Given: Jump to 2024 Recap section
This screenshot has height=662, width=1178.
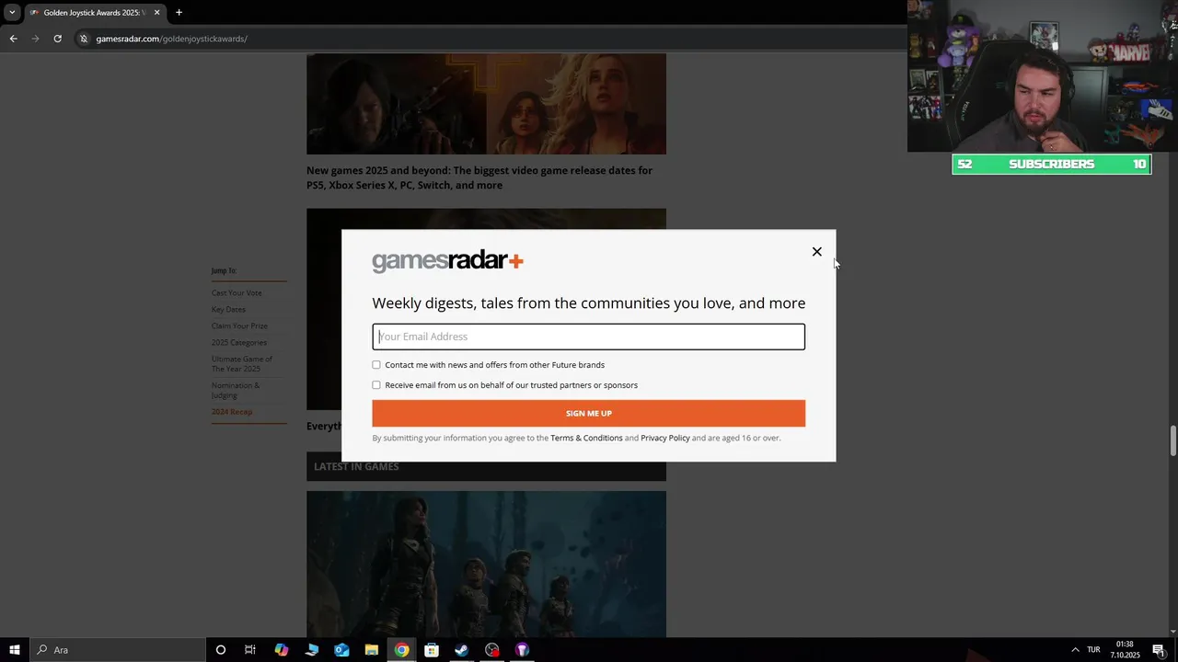Looking at the screenshot, I should point(232,412).
